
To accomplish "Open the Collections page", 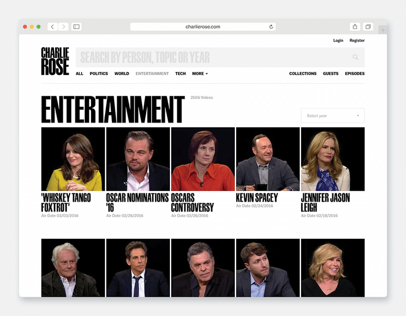I will [x=303, y=74].
